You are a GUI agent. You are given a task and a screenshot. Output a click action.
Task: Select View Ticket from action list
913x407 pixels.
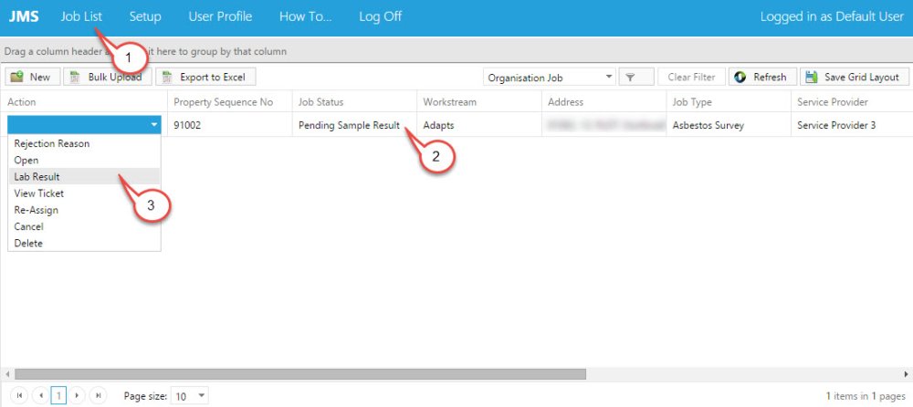[x=84, y=193]
